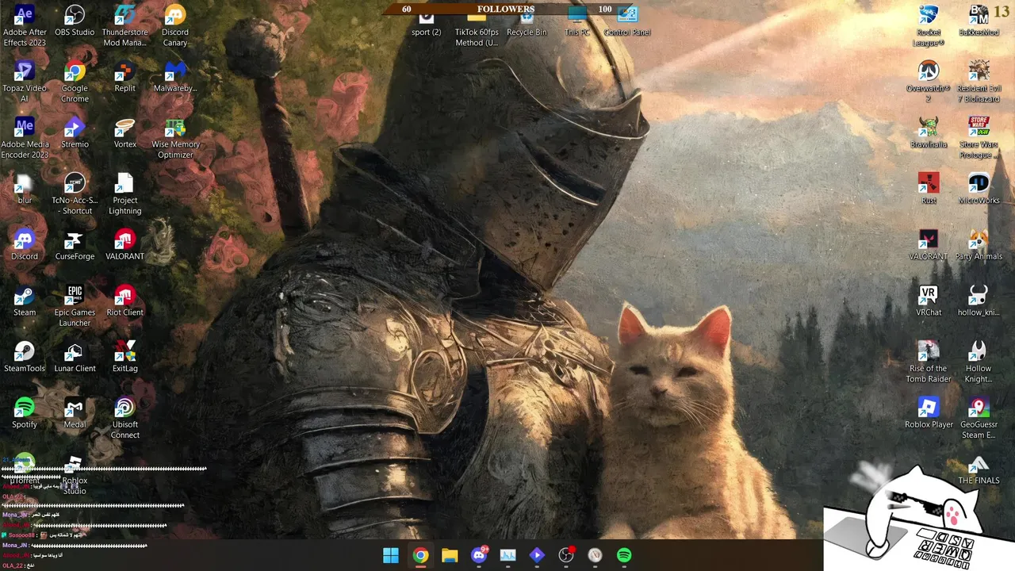Switch to OBS Studio in the taskbar
Screen dimensions: 1015x571
pyautogui.click(x=566, y=555)
